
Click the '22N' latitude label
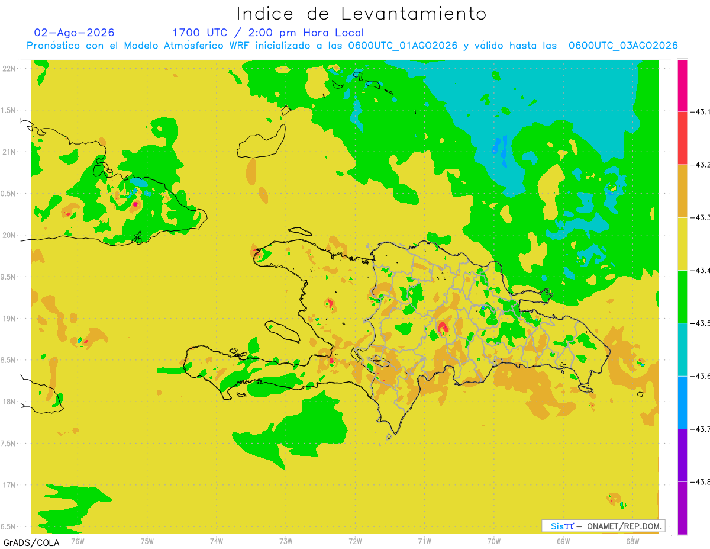tap(9, 69)
